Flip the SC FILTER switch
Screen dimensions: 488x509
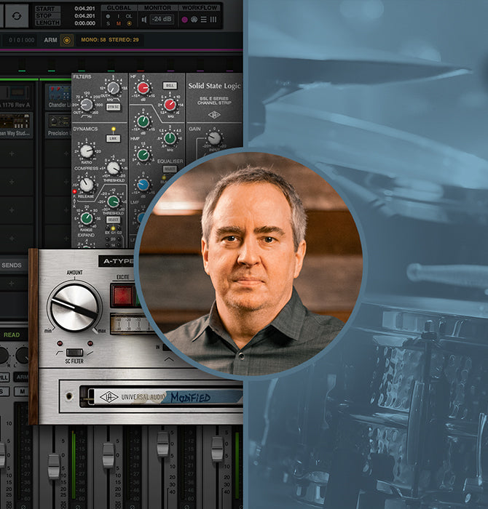(x=74, y=353)
